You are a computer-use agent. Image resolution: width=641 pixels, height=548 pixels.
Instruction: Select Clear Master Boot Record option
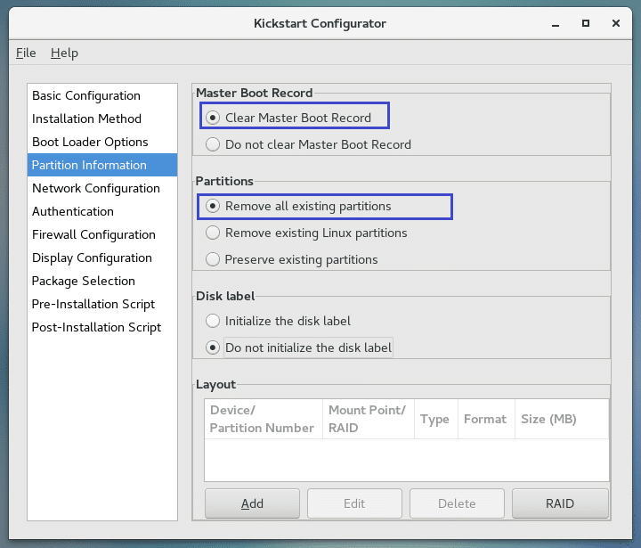click(213, 118)
